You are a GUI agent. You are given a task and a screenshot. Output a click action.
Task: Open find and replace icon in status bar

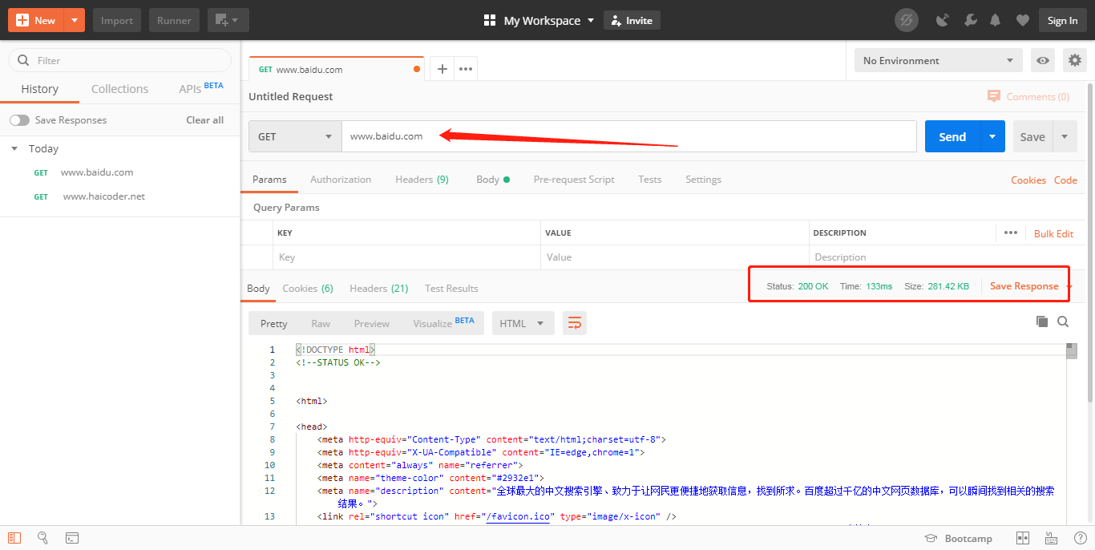[x=43, y=538]
